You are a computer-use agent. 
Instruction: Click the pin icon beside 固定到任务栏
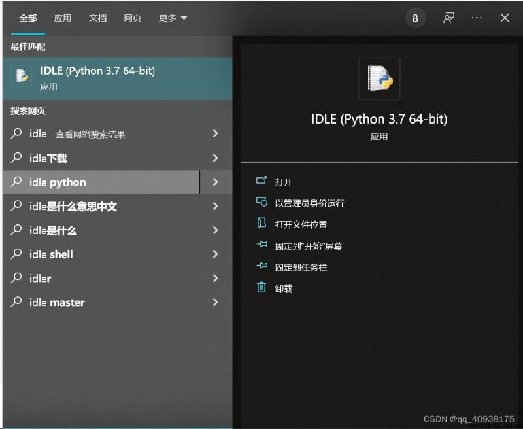coord(262,266)
